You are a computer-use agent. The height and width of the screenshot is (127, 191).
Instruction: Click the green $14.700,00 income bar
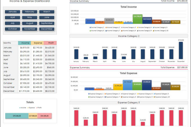pos(138,19)
